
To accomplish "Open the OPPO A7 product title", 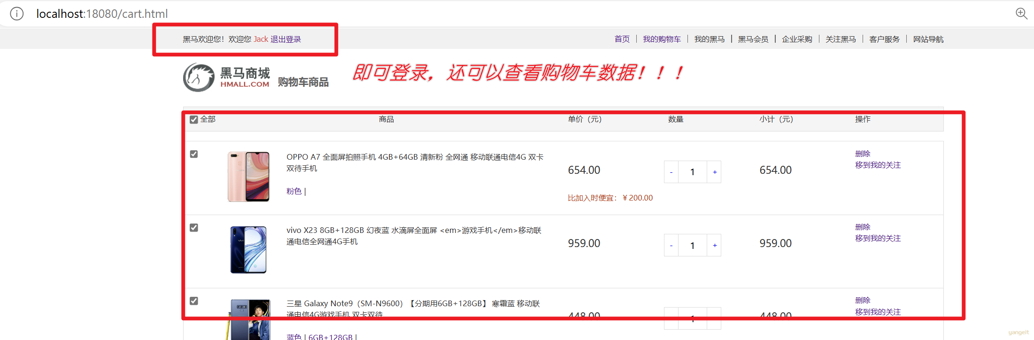I will tap(415, 162).
